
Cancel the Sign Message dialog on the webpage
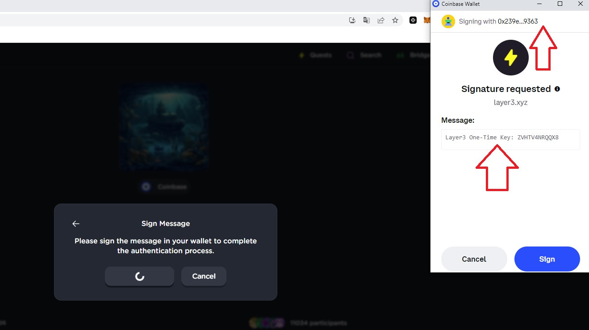click(x=204, y=276)
